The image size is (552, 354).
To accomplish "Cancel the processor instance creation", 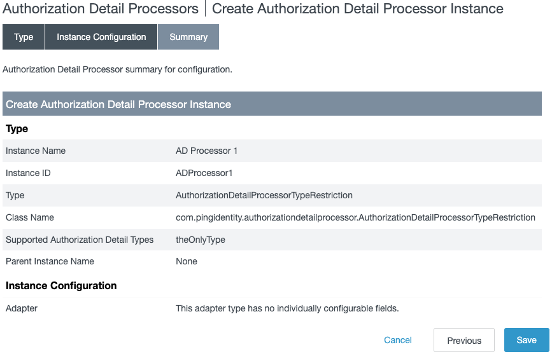I will click(x=398, y=340).
